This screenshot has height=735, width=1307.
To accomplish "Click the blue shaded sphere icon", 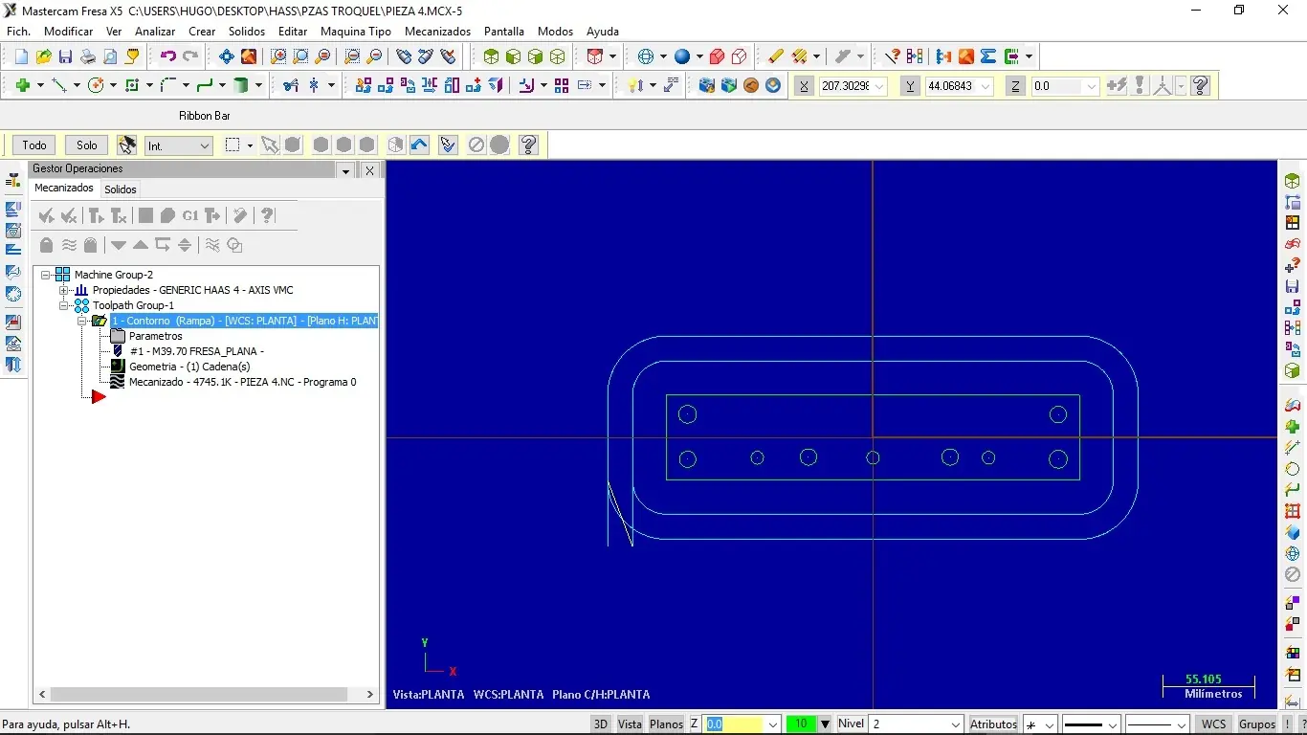I will 682,57.
